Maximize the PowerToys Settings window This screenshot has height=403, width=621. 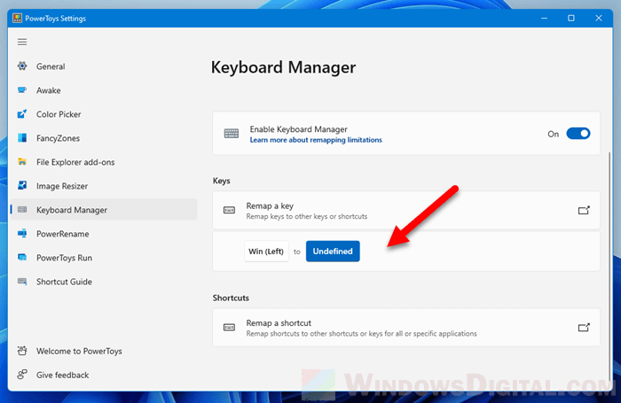571,19
